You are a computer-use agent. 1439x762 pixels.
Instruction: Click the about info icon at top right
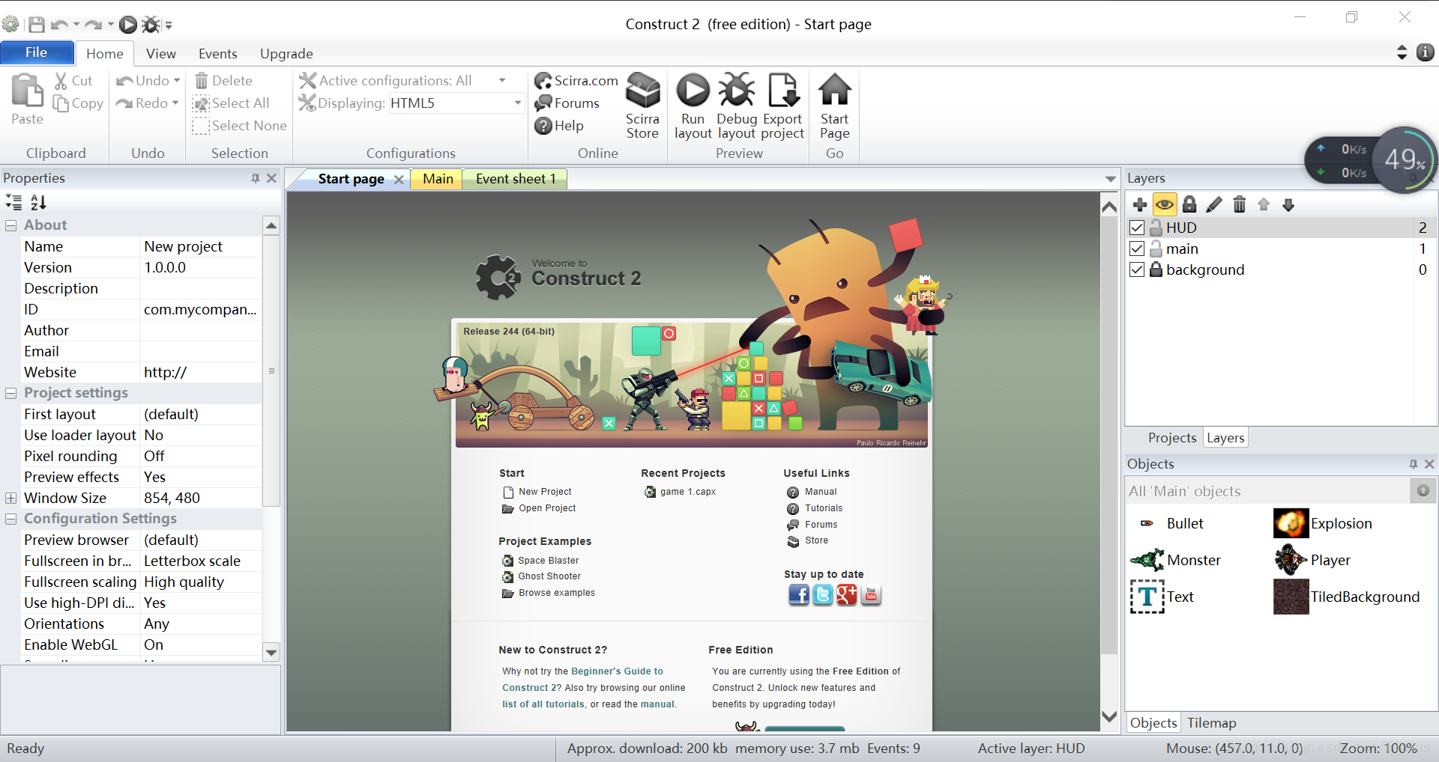pyautogui.click(x=1426, y=52)
